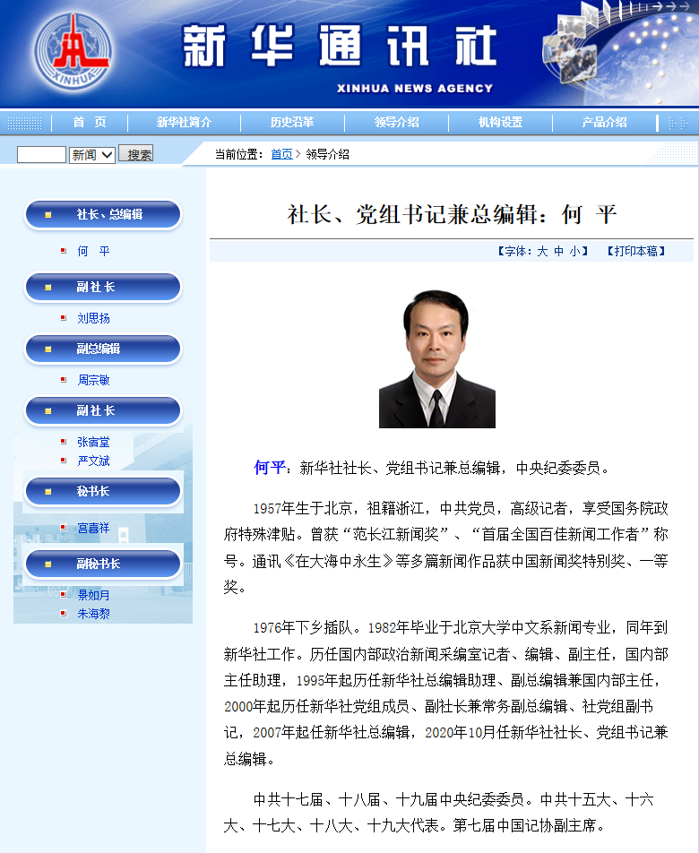Open 景如月 profile link
Screen dimensions: 699x853
93,595
